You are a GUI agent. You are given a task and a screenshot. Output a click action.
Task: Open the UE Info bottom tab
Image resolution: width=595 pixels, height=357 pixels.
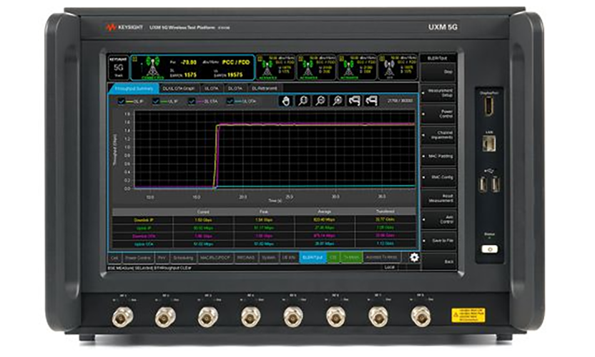click(289, 258)
